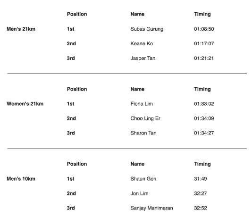Click the Position header in Men's 10km table
Viewport: 252px width, 218px height.
pos(77,164)
